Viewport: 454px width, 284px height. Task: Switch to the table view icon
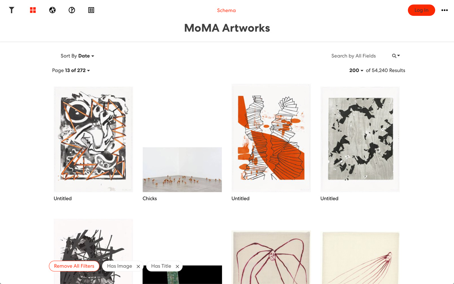(91, 10)
